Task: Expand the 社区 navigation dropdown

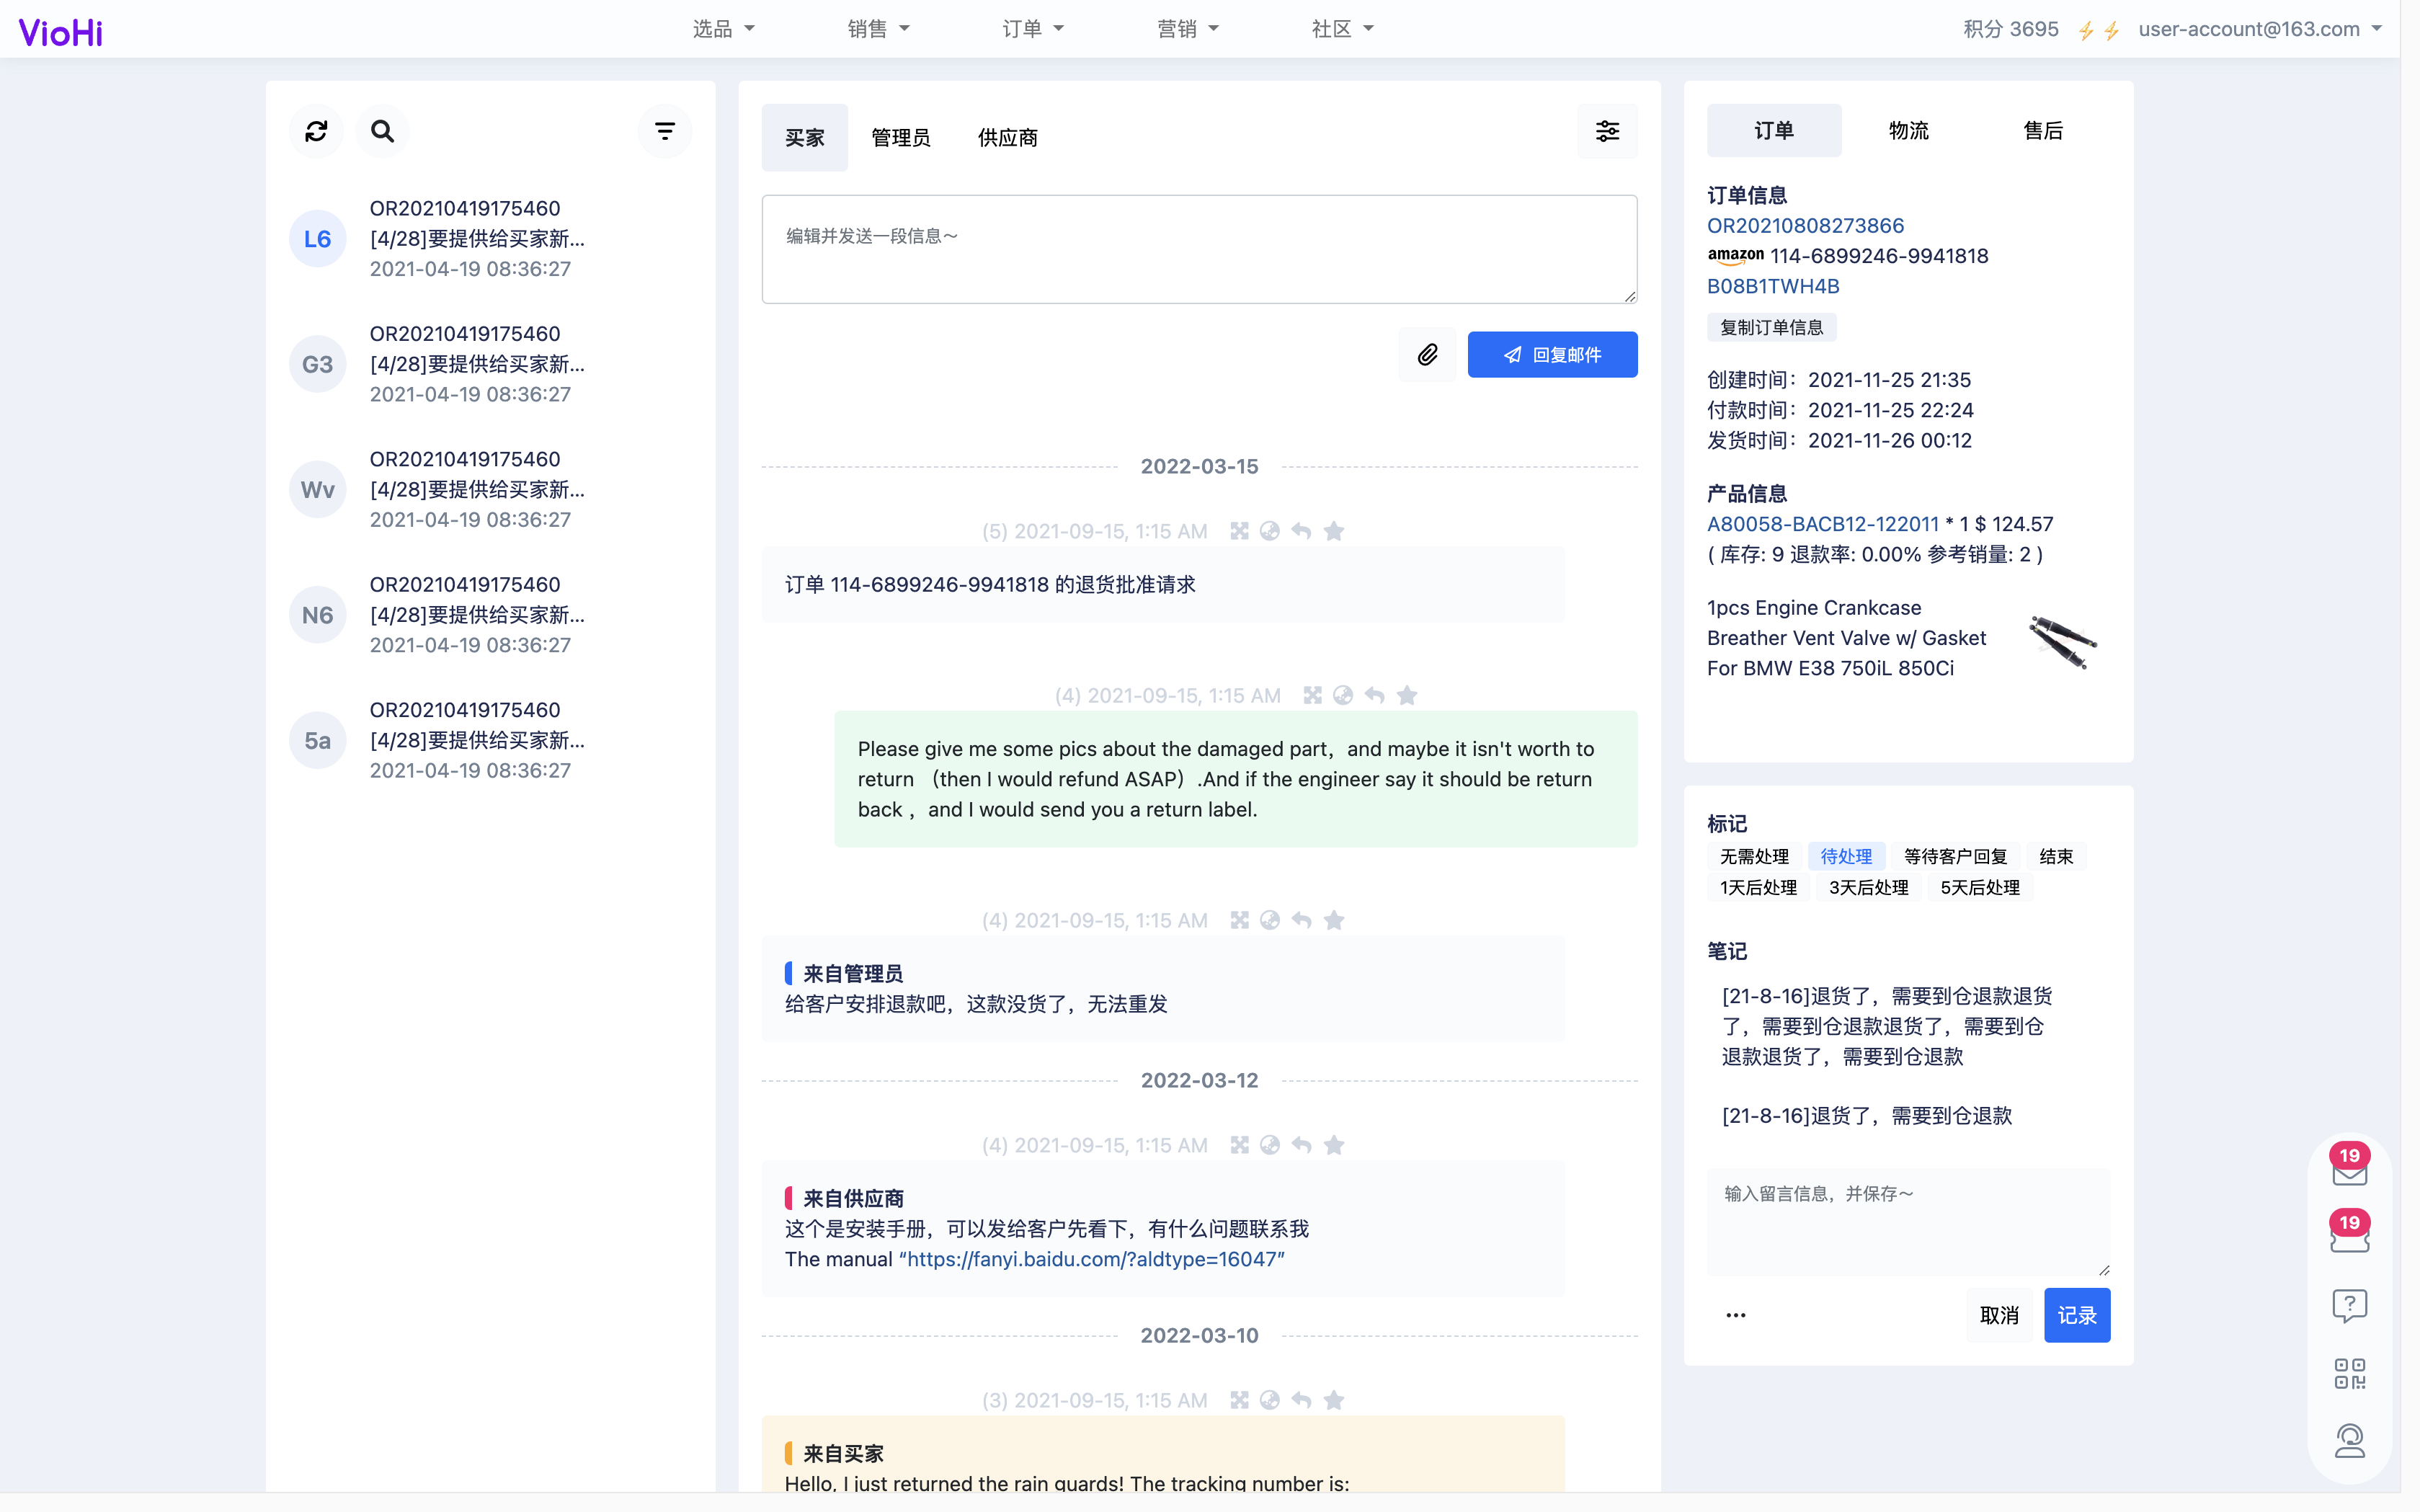Action: (1343, 29)
